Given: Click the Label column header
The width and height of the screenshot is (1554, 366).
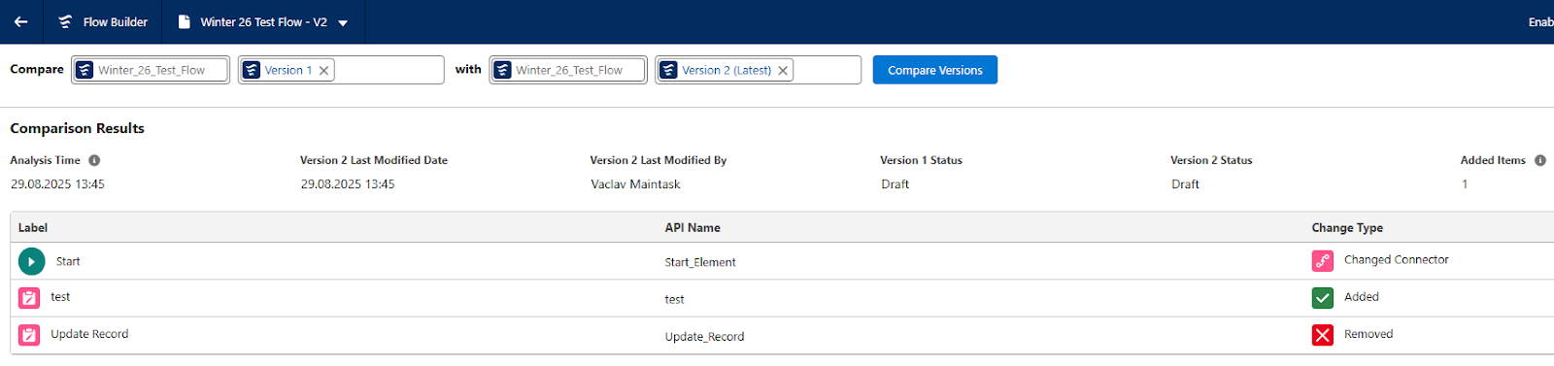Looking at the screenshot, I should coord(33,227).
